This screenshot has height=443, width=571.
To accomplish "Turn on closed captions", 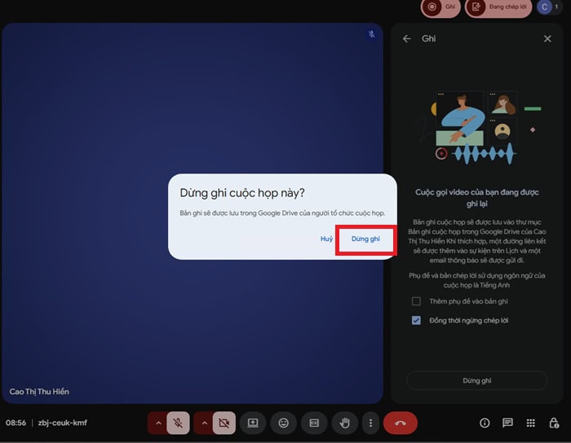I will pos(313,423).
